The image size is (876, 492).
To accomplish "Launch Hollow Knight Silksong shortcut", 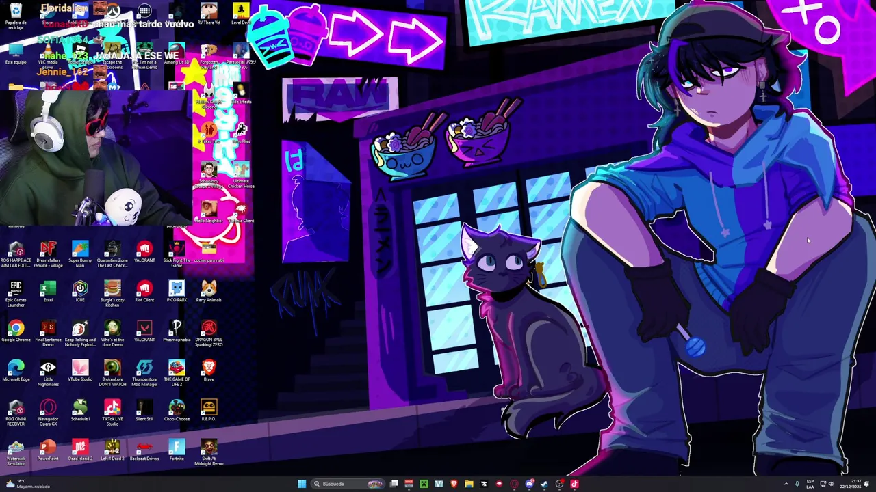I will tap(209, 96).
